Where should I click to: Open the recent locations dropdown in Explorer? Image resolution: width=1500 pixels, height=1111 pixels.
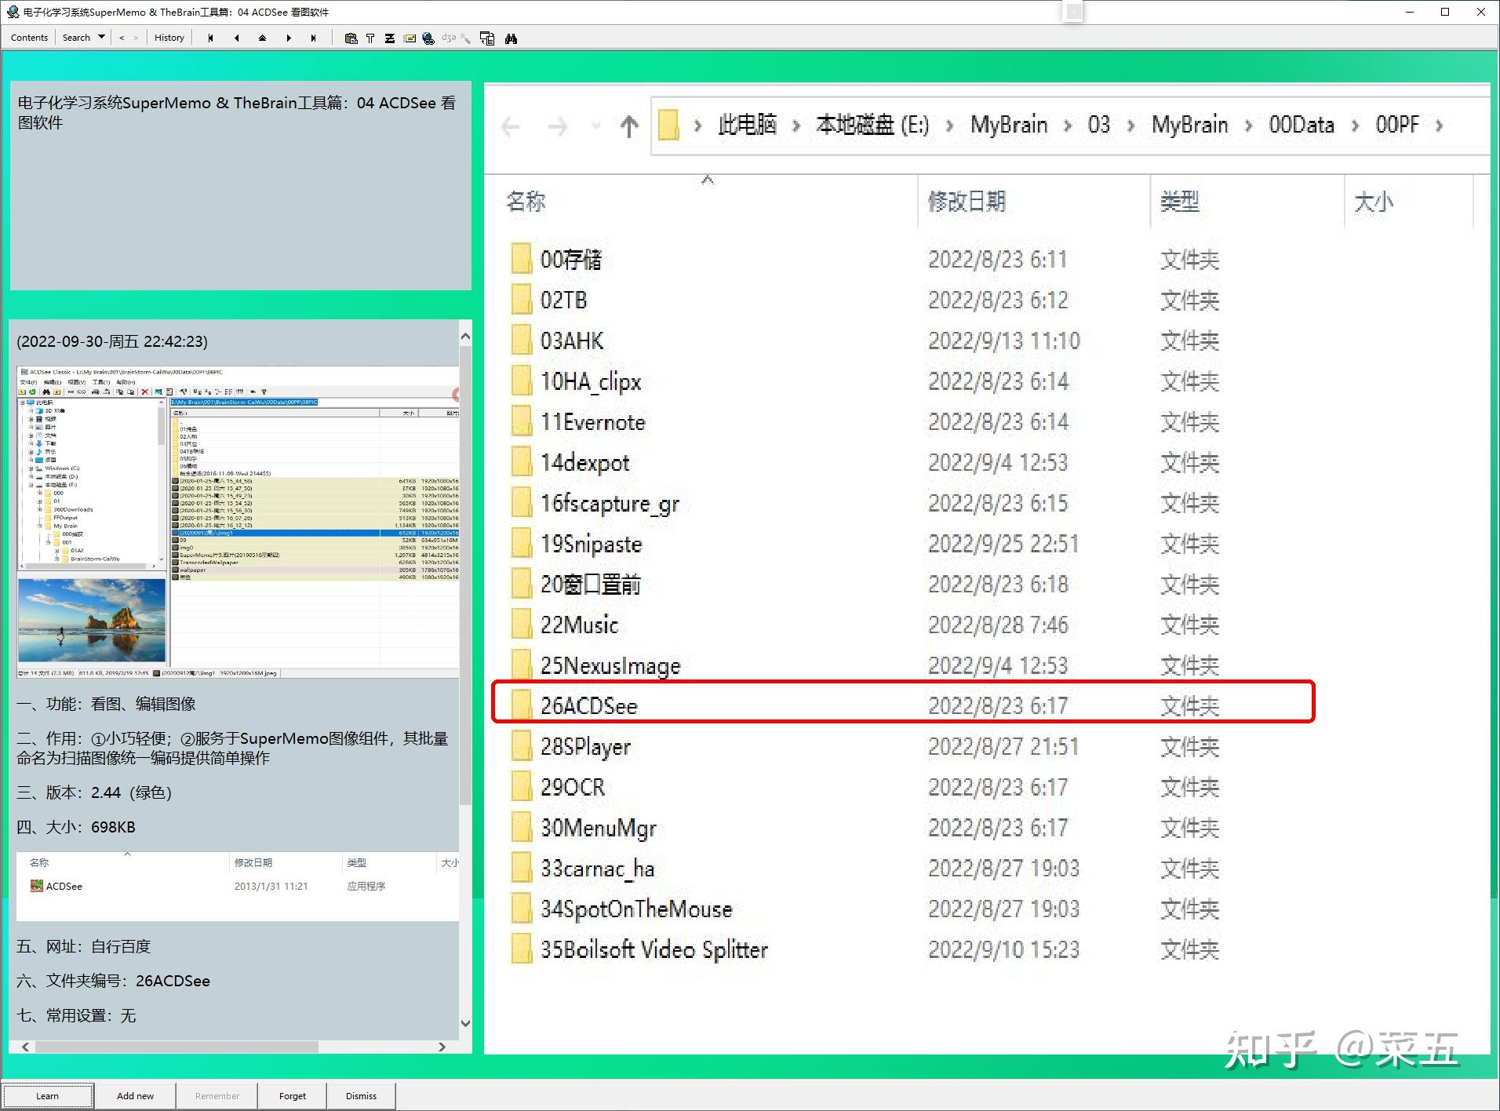(x=596, y=126)
